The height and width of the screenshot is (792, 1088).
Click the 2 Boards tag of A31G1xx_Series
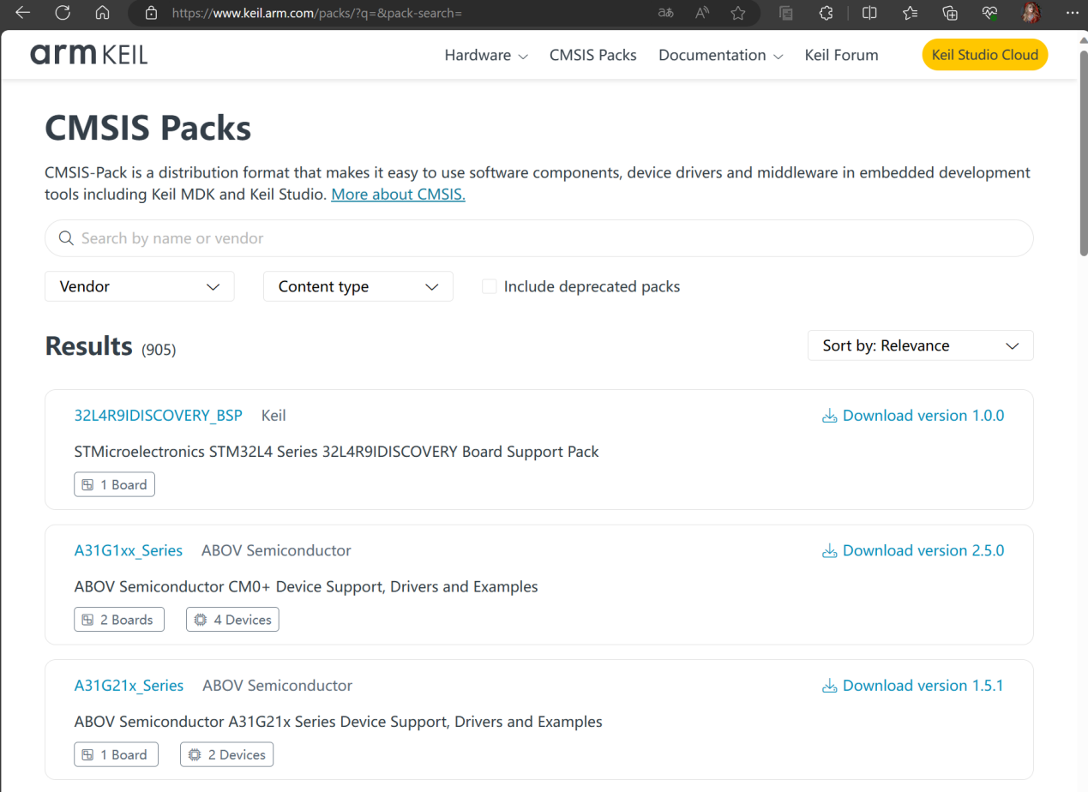tap(117, 620)
